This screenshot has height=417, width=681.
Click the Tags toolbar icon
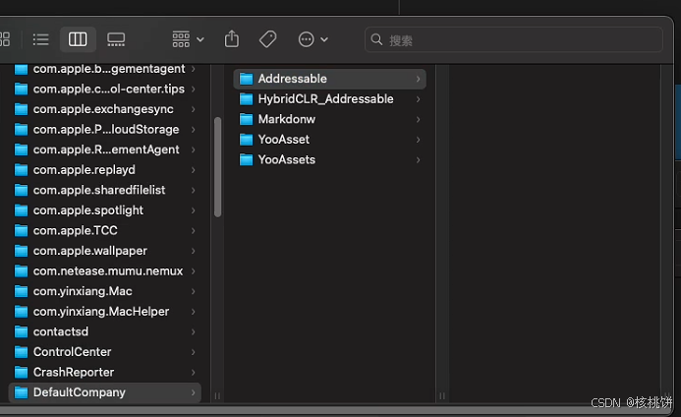[x=268, y=39]
